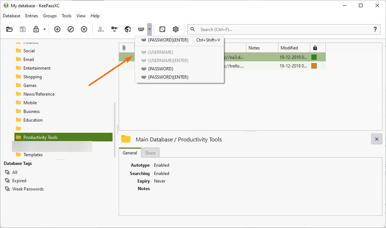The height and width of the screenshot is (228, 386).
Task: Open lock database dropdown arrow
Action: coord(45,29)
